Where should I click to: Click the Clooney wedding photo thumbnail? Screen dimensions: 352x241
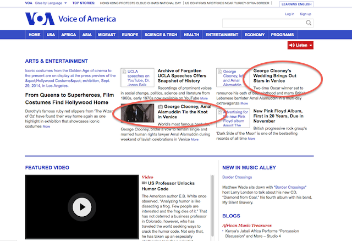137,113
